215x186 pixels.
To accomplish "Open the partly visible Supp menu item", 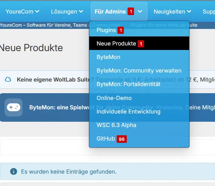I will coord(209,12).
